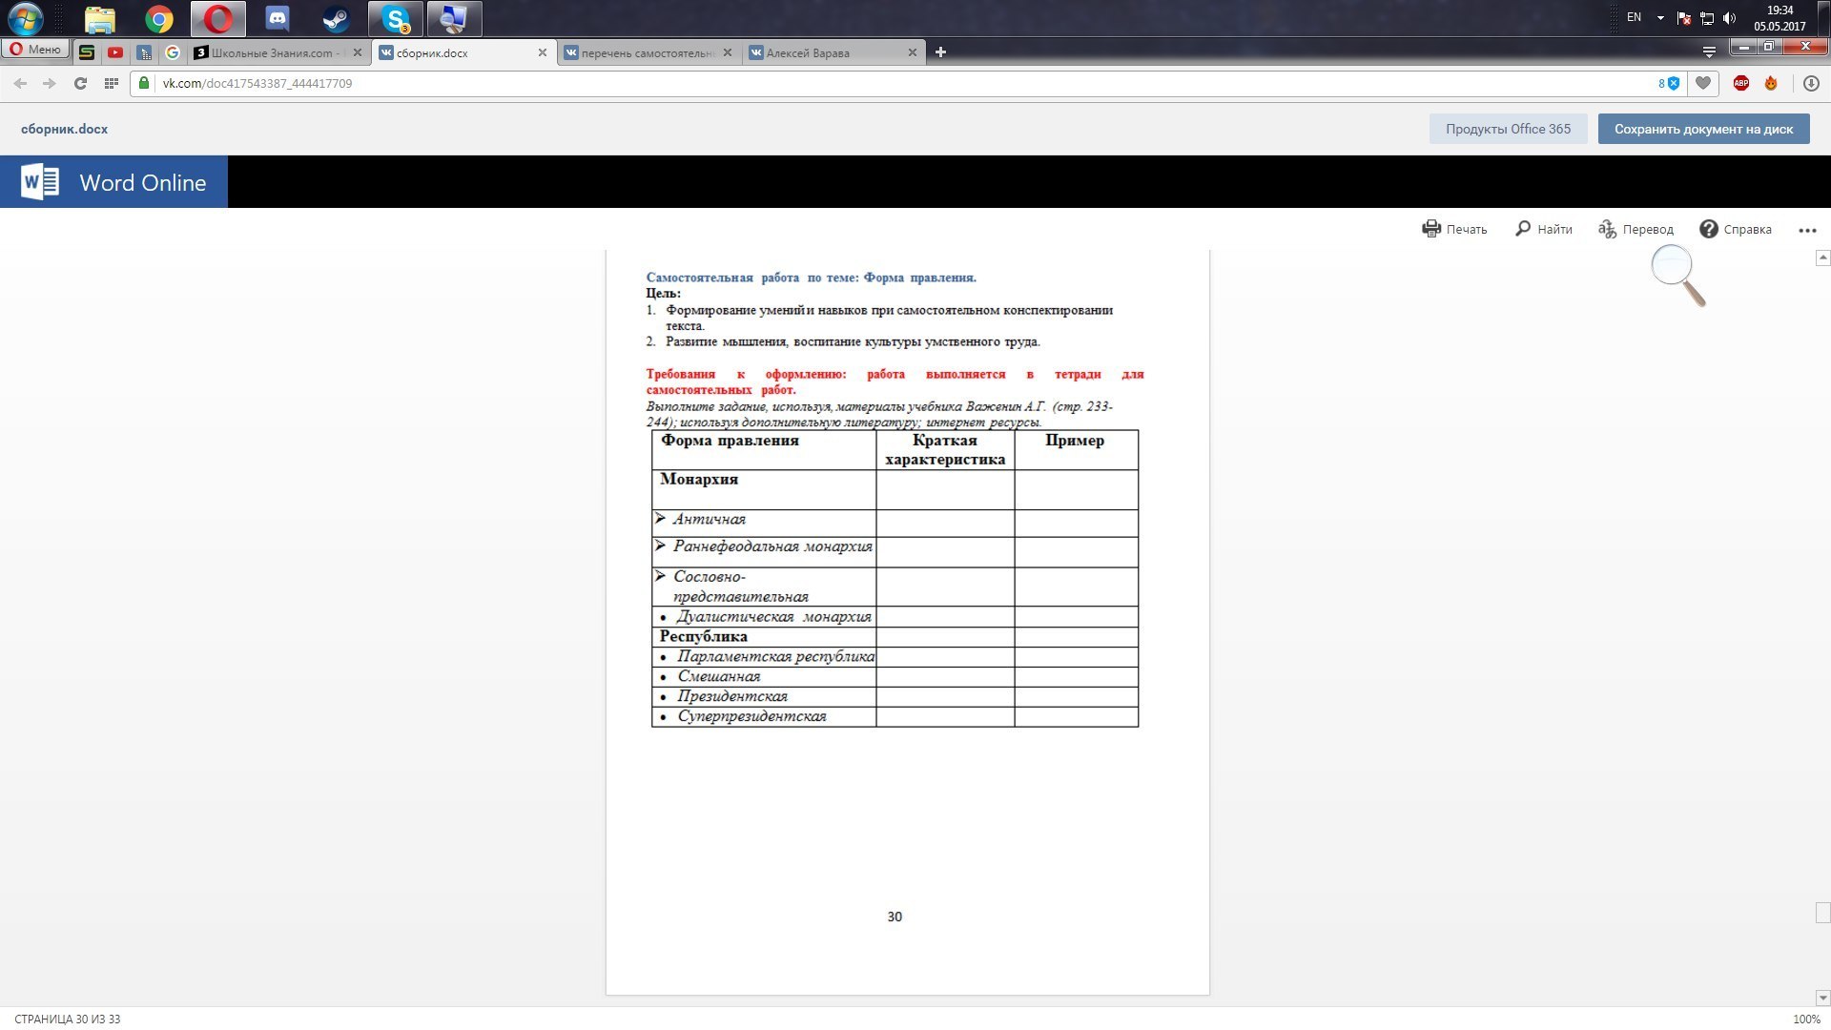Click the Дуалистическая монархия row
The width and height of the screenshot is (1831, 1030).
pos(895,617)
